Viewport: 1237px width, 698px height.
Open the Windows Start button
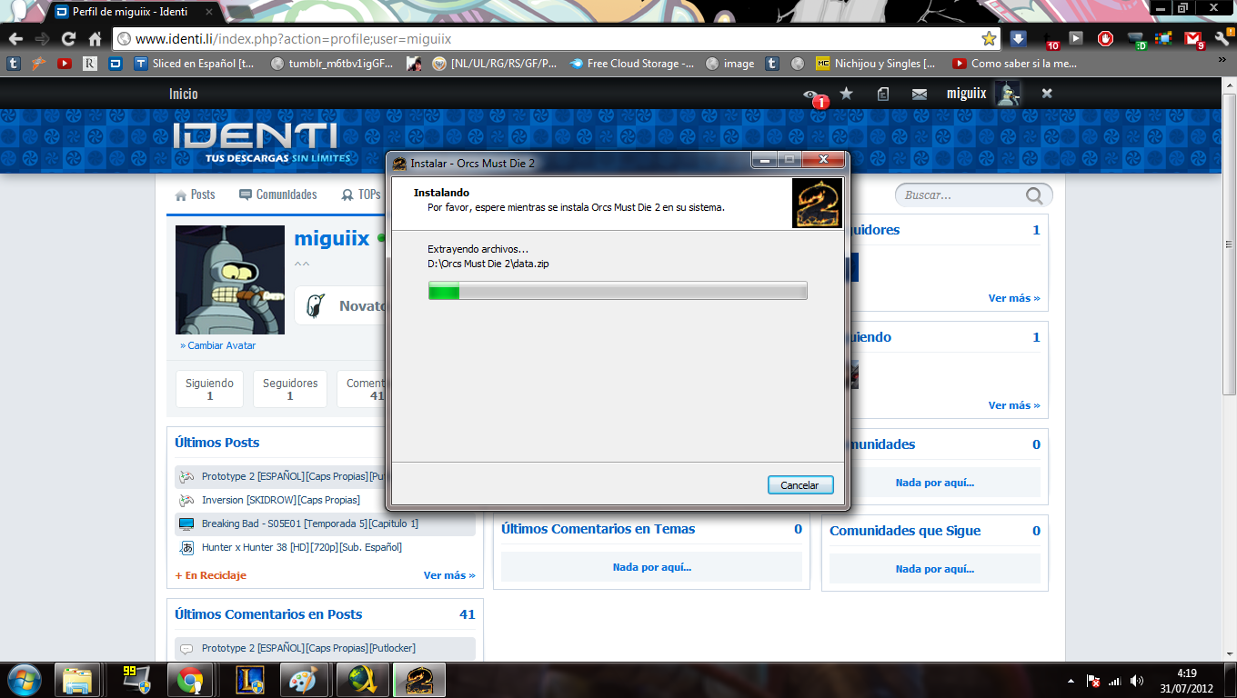coord(25,680)
